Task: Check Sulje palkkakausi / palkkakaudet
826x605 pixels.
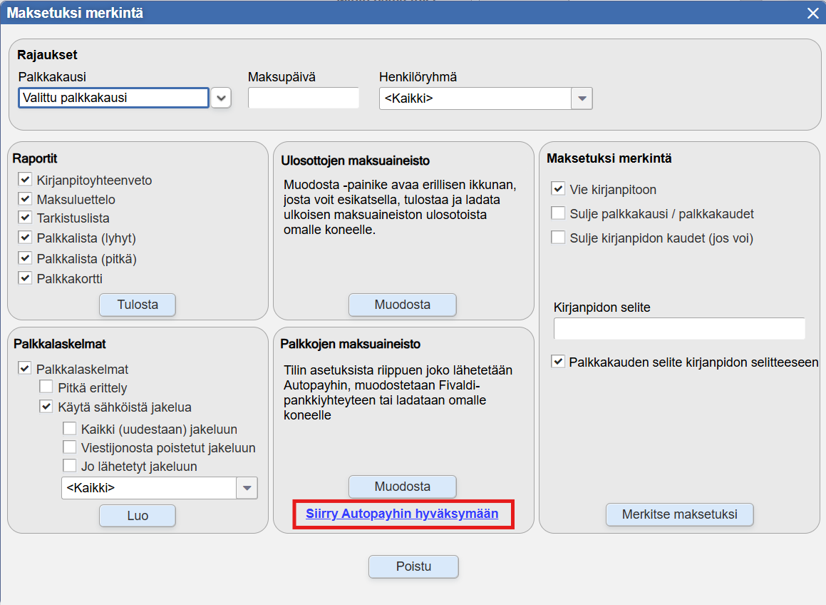Action: click(x=558, y=213)
